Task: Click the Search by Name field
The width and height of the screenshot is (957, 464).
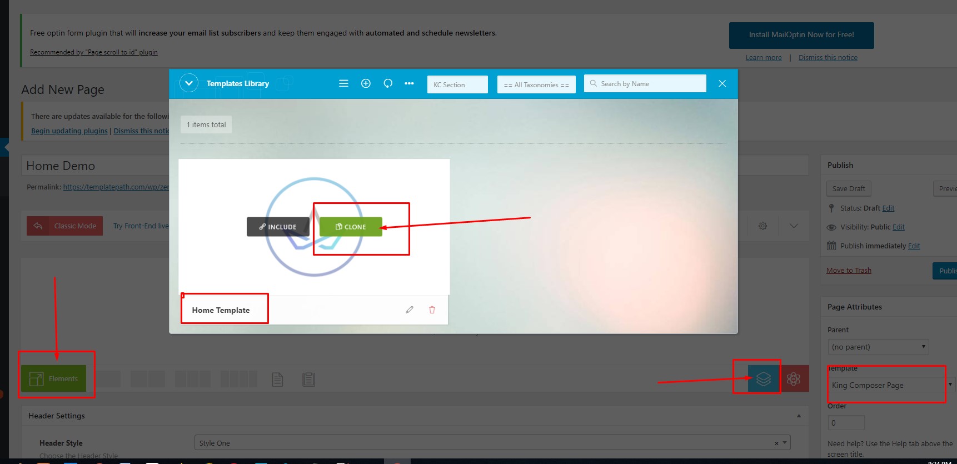Action: point(647,83)
